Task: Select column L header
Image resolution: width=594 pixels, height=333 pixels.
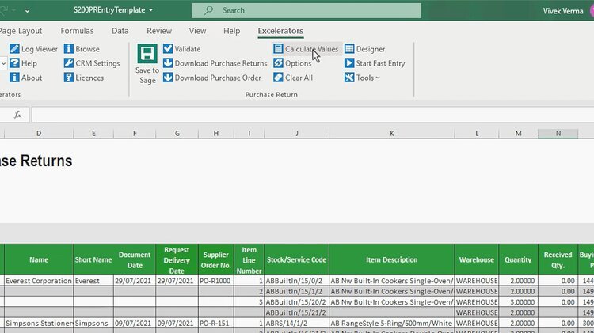Action: point(477,133)
